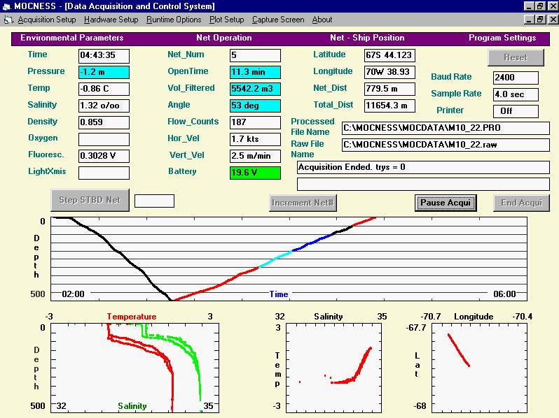
Task: Click the document icon beside Acquisition Setup
Action: 8,20
